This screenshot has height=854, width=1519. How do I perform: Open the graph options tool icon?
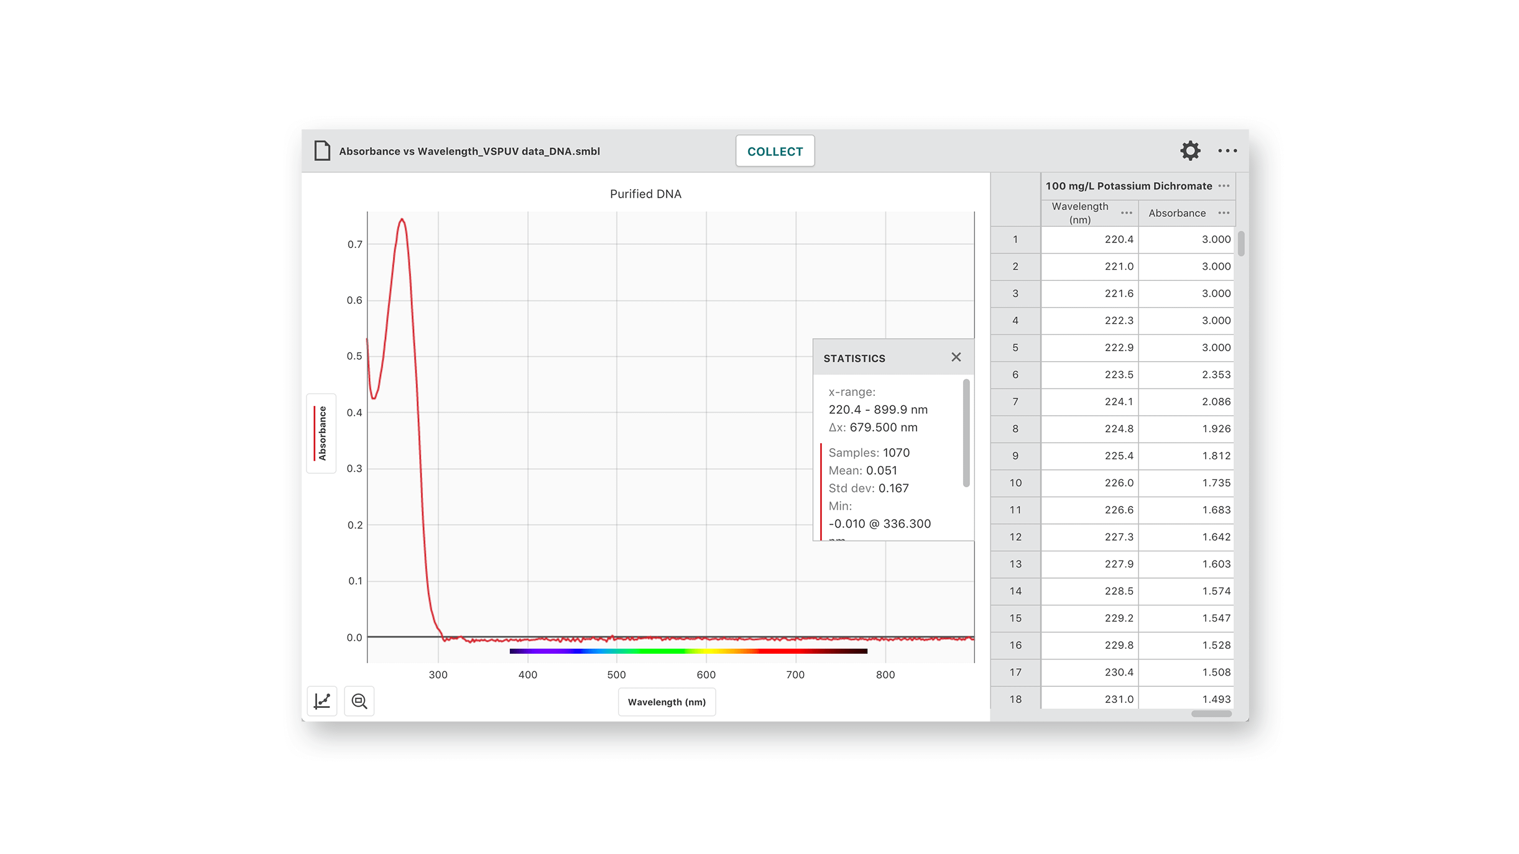tap(321, 700)
